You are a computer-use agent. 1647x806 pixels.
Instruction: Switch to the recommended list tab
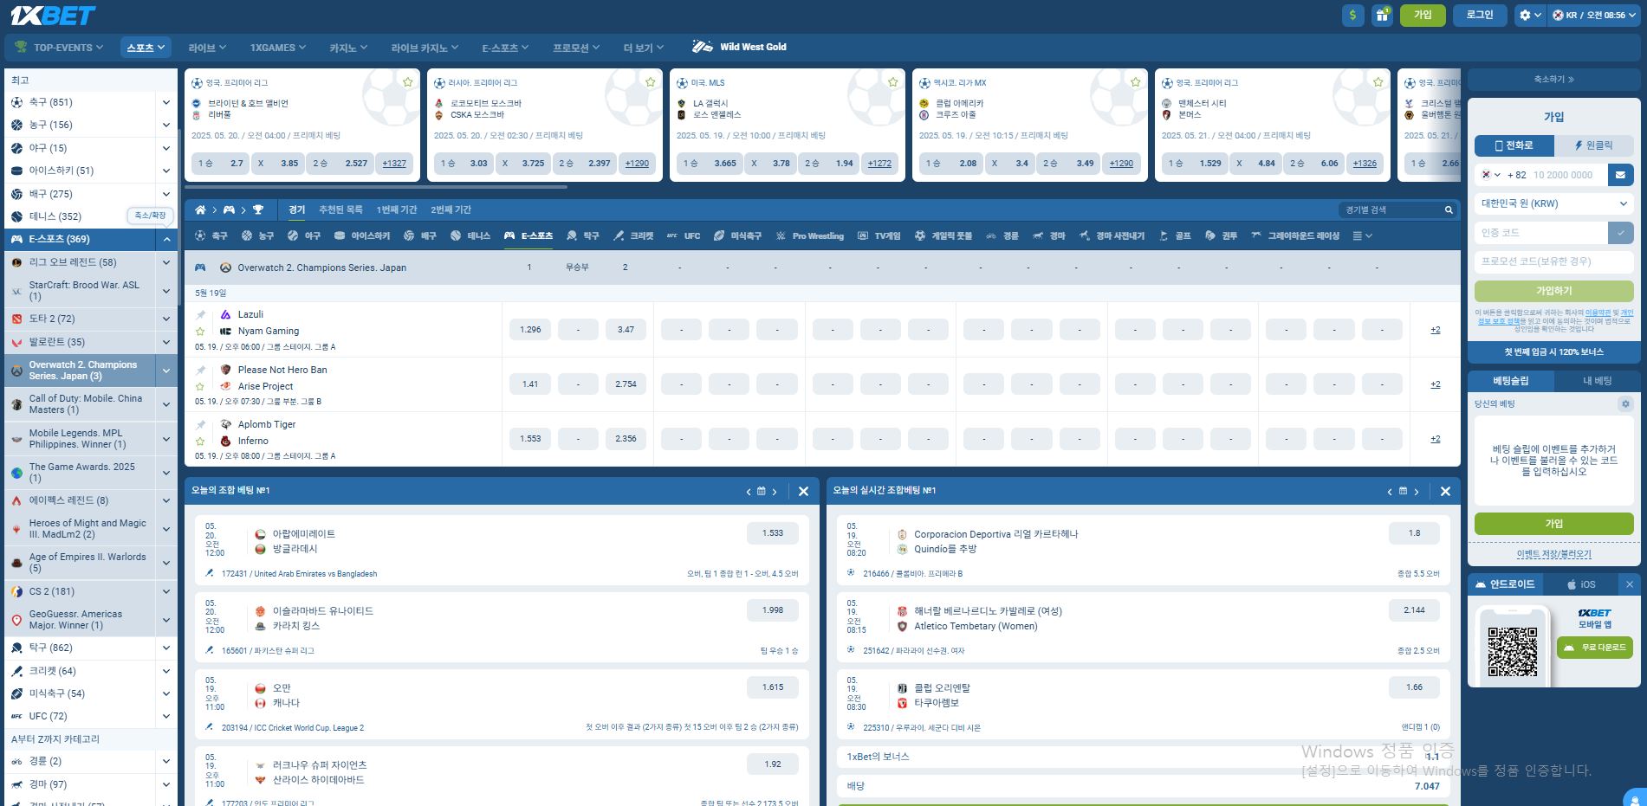[x=340, y=210]
